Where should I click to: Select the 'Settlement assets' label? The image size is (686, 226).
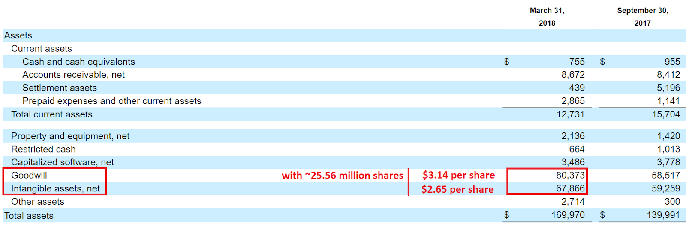click(60, 88)
